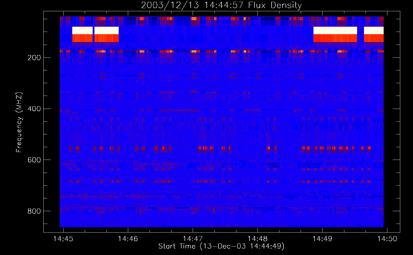Click the 800 frequency tick label

[x=34, y=211]
